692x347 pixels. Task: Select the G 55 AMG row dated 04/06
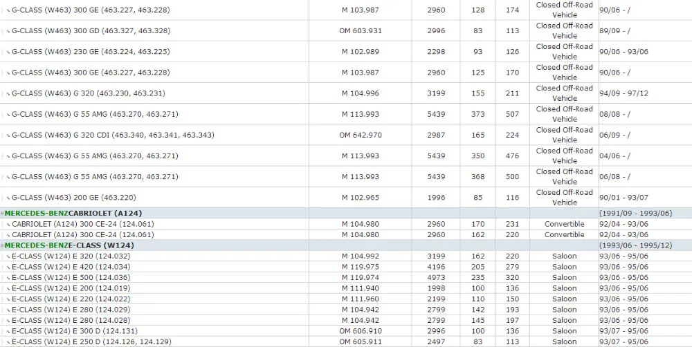[x=95, y=156]
